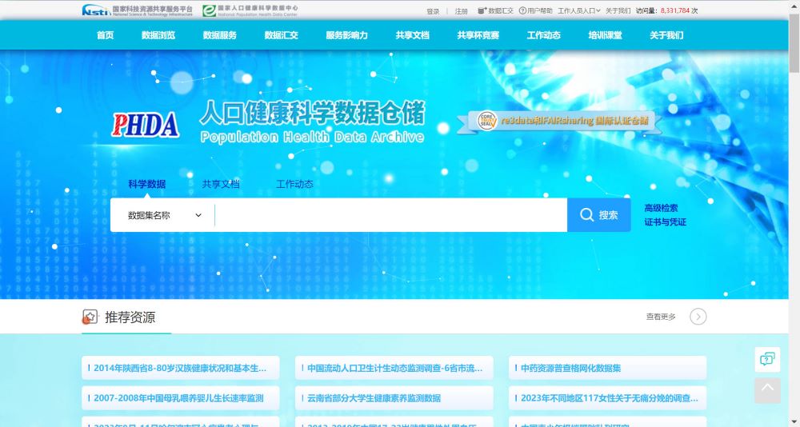Click the 搜索 search button
Screen dimensions: 800x427
(x=599, y=215)
